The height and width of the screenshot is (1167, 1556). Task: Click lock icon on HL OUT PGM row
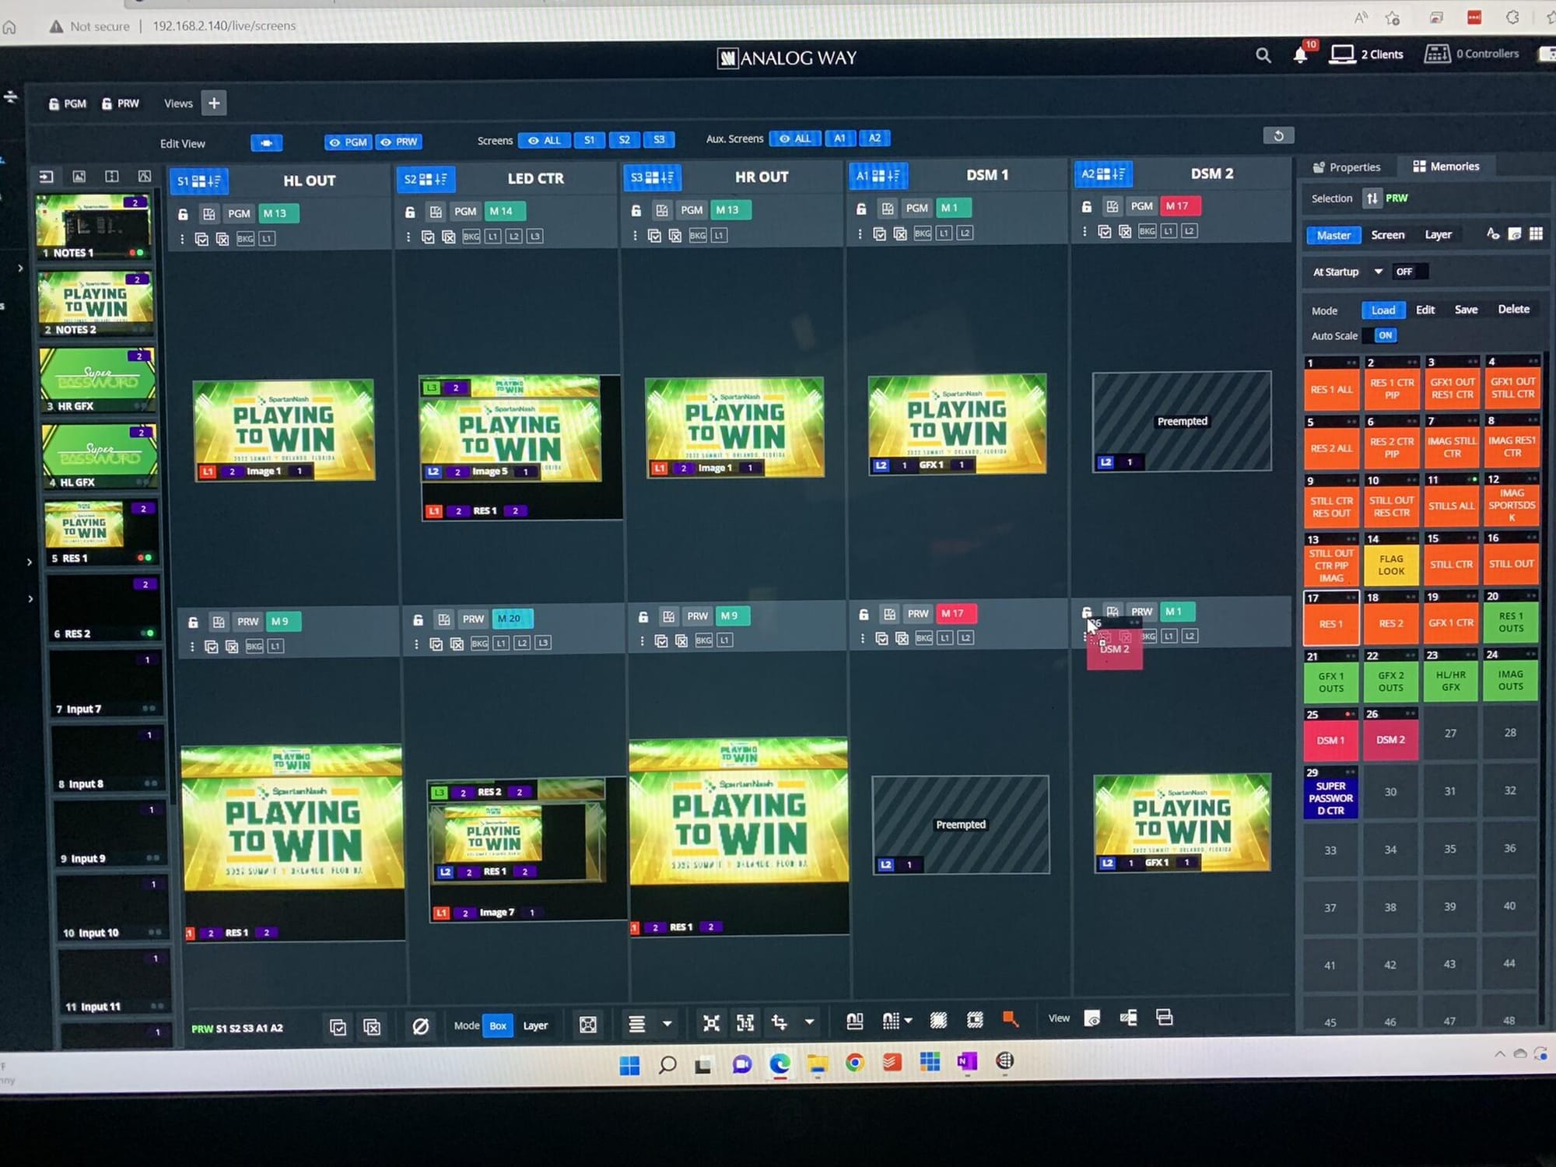(183, 214)
